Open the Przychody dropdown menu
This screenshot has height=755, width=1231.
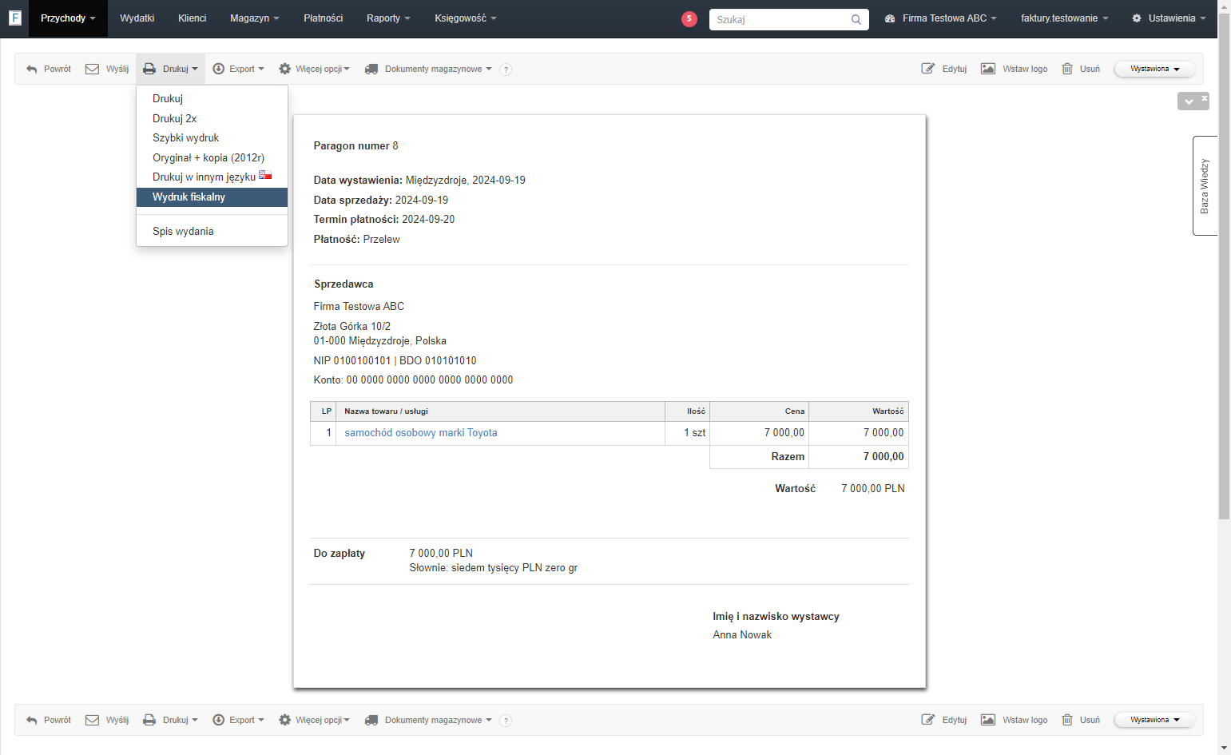[68, 18]
